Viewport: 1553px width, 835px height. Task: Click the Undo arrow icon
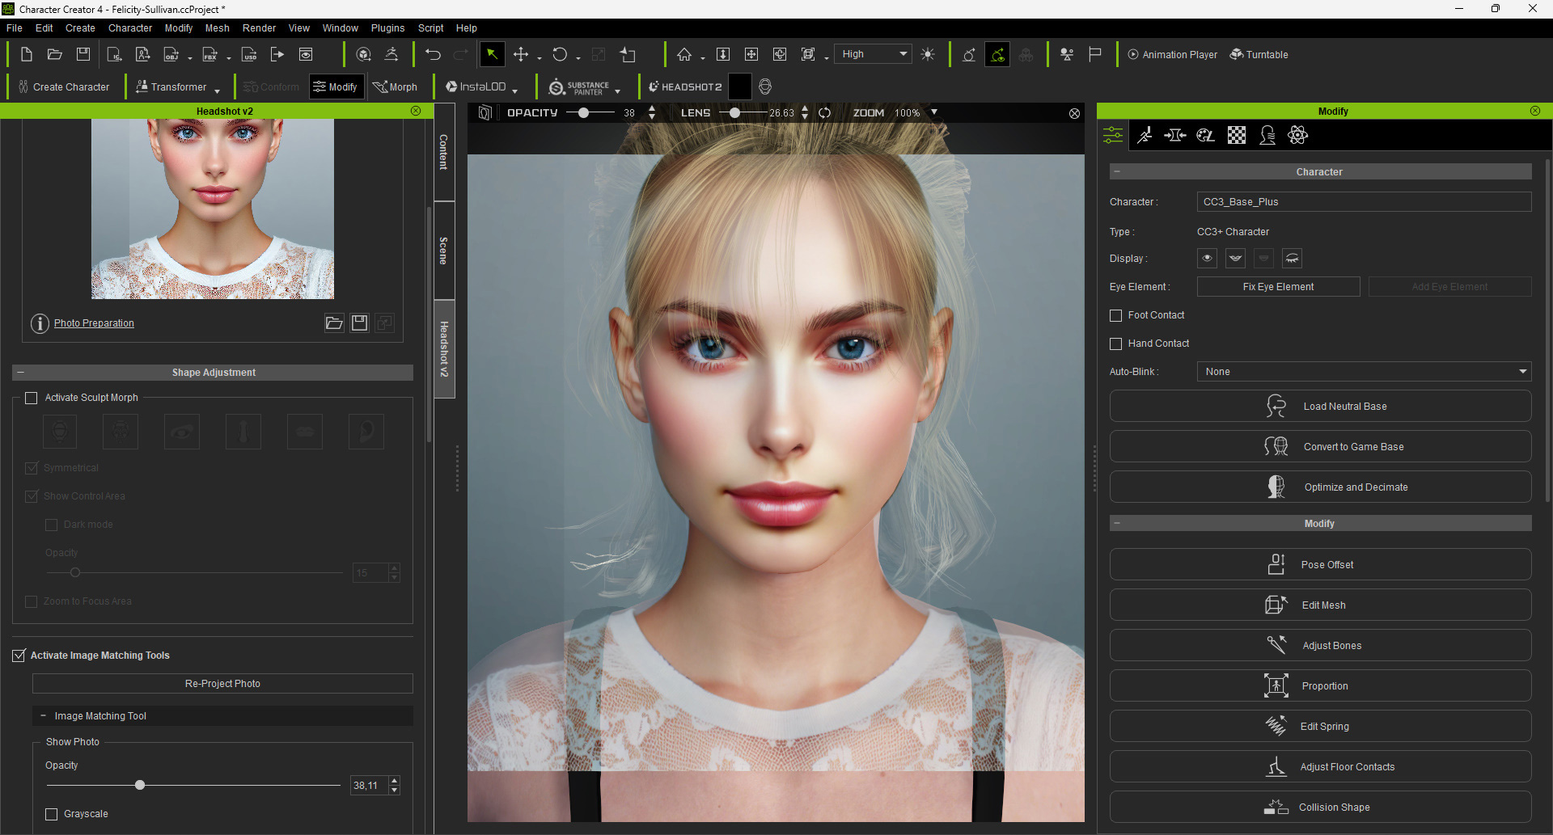pos(433,54)
